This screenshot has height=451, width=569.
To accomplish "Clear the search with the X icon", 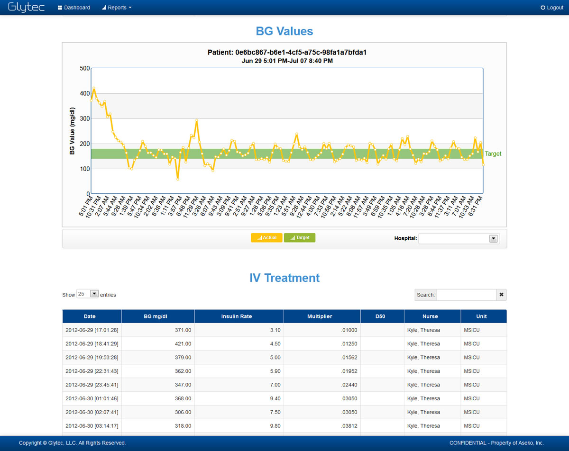I will (501, 295).
